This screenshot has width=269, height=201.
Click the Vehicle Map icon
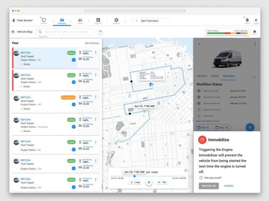[13, 32]
